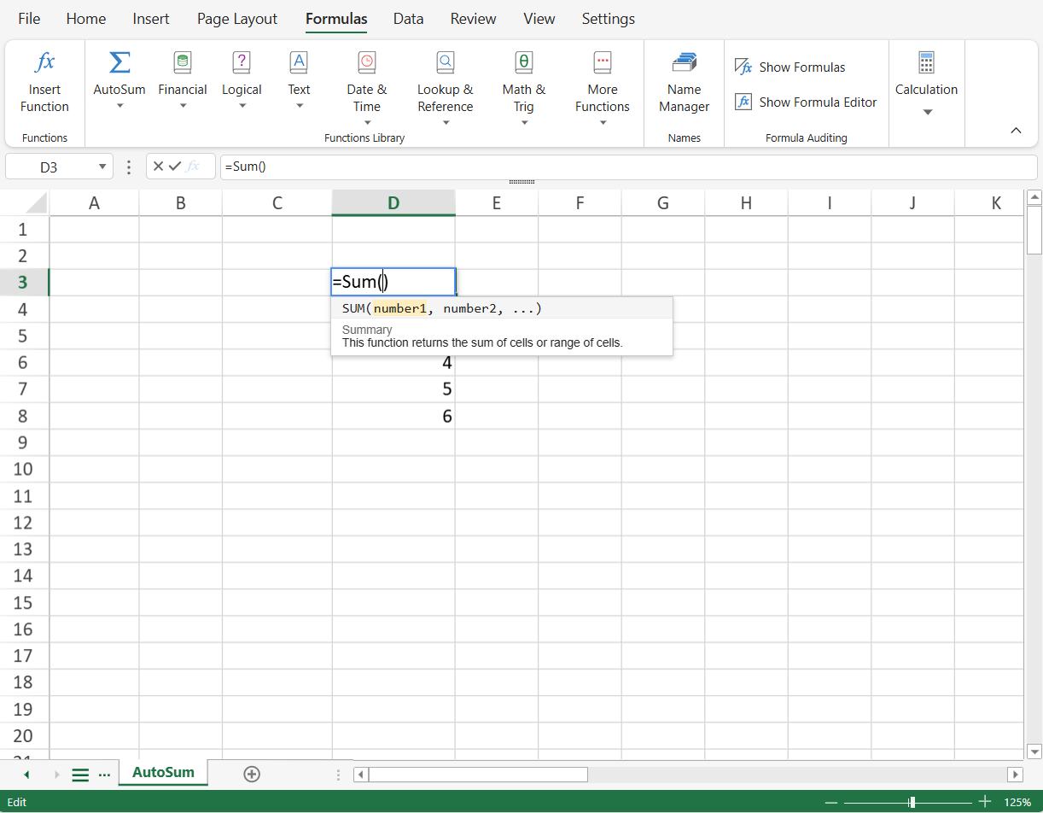Open the Name Box dropdown arrow
This screenshot has height=813, width=1043.
(103, 167)
